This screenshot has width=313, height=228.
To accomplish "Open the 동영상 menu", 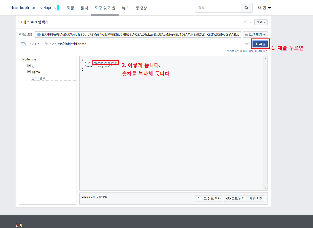I will (141, 8).
